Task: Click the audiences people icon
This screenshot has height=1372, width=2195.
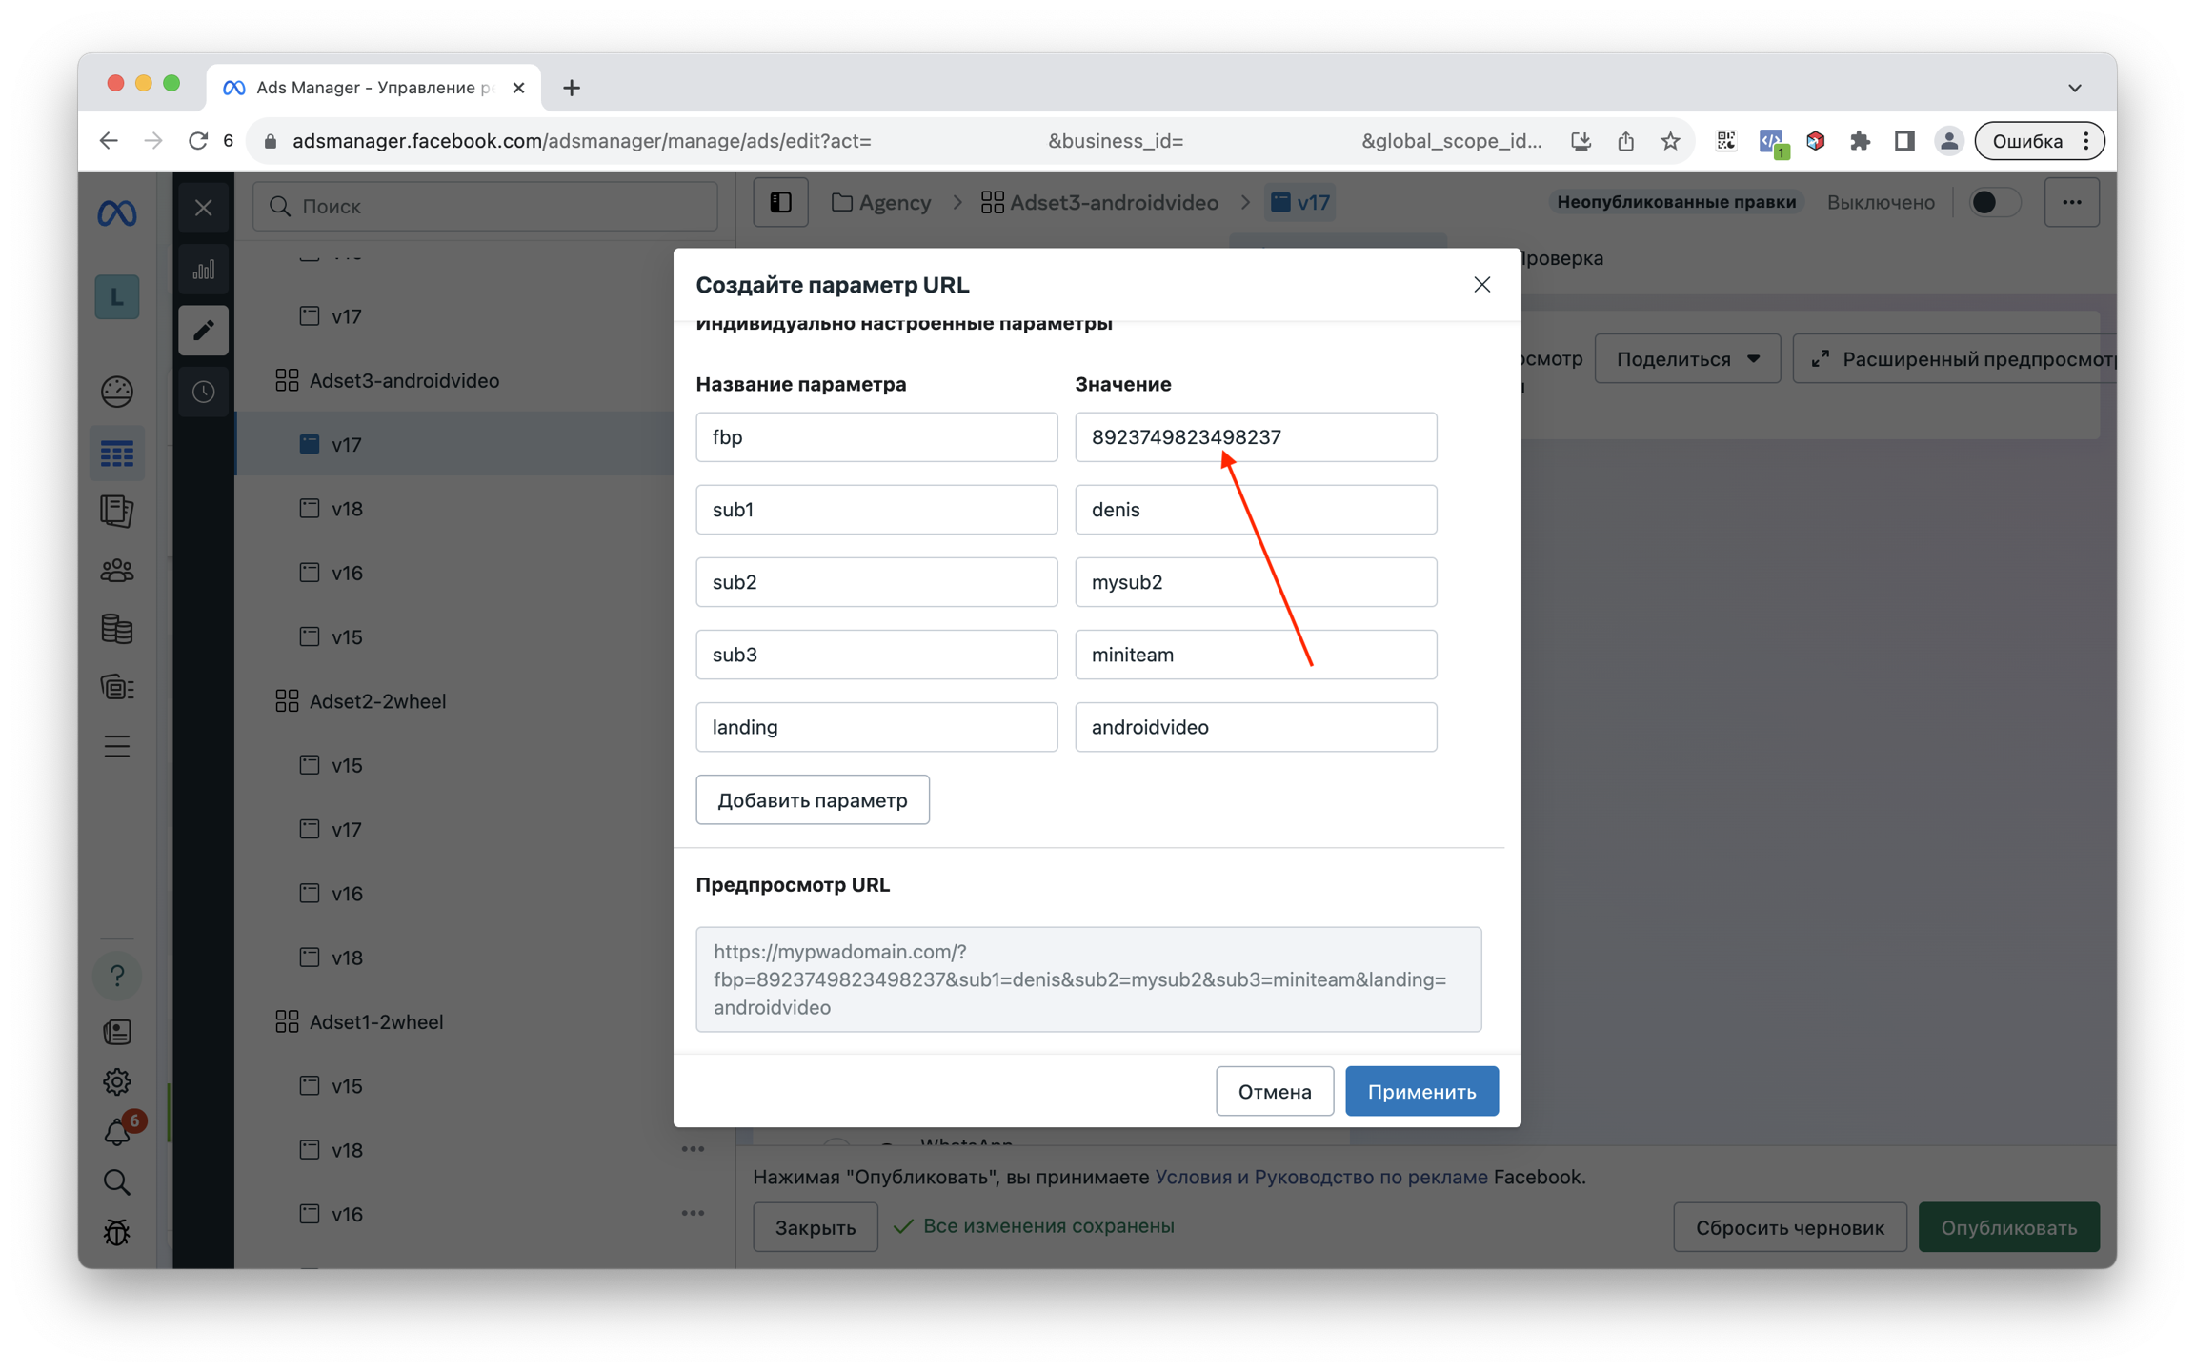Action: click(117, 570)
